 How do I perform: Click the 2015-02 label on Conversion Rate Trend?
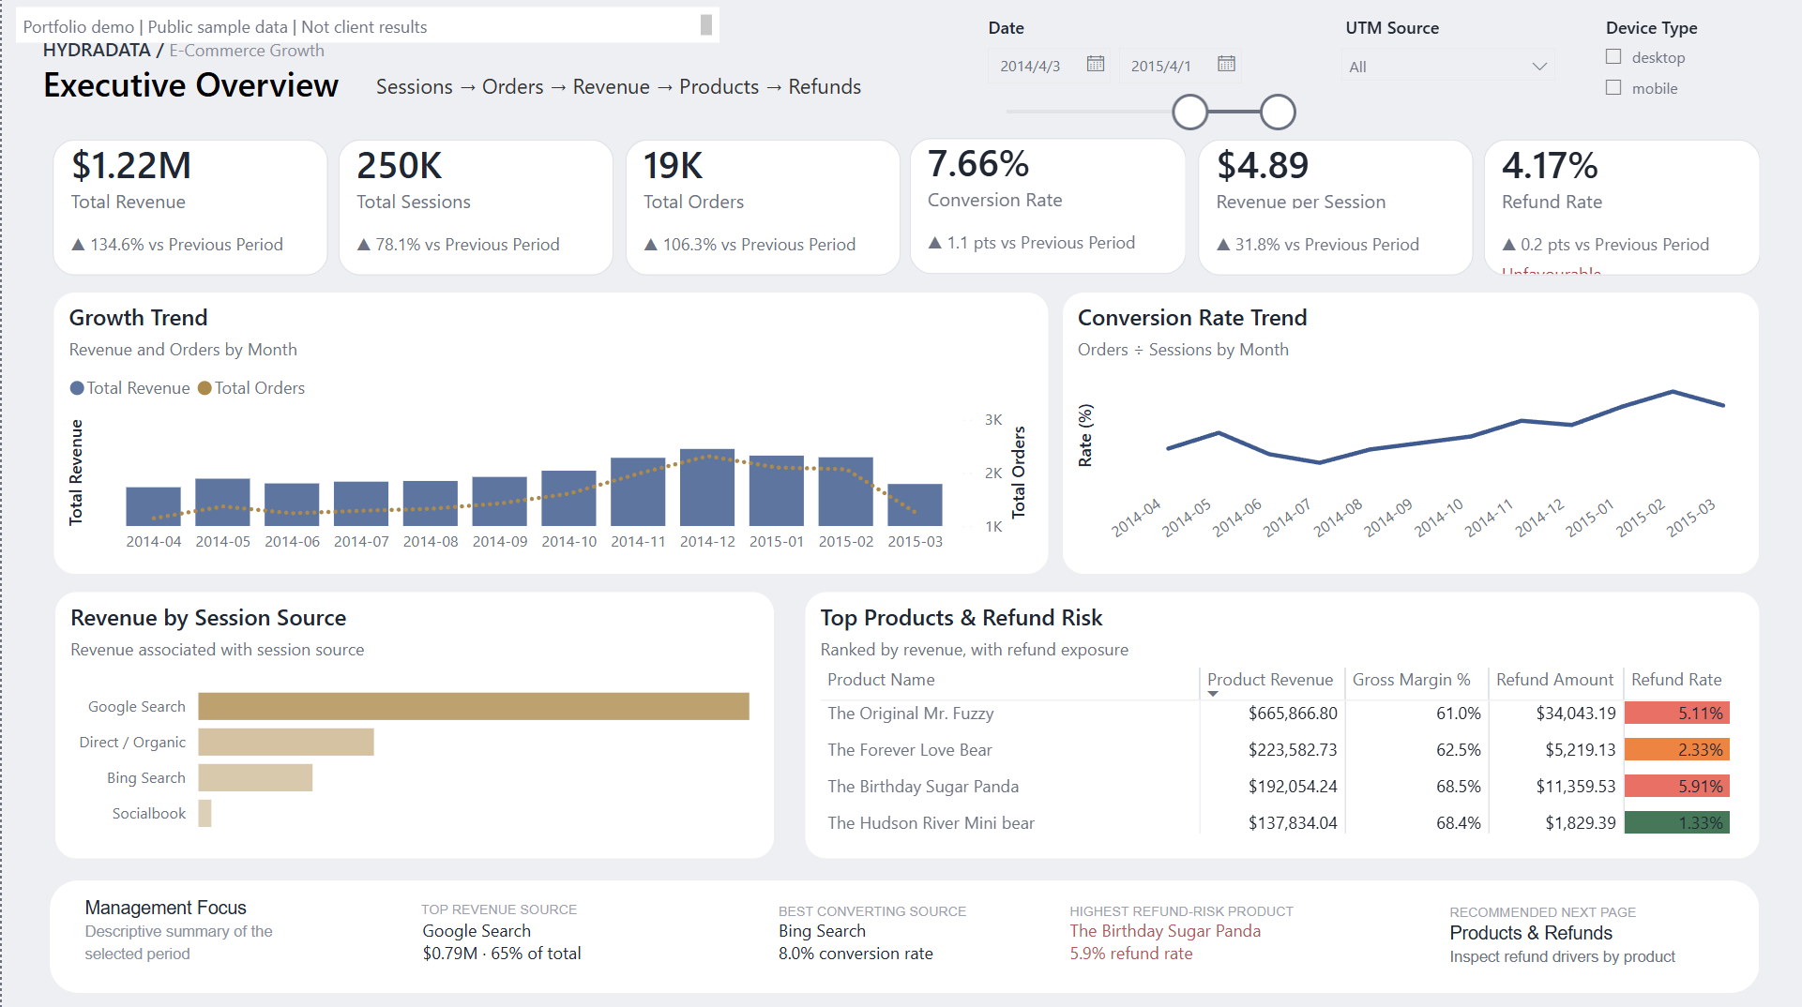click(1641, 519)
